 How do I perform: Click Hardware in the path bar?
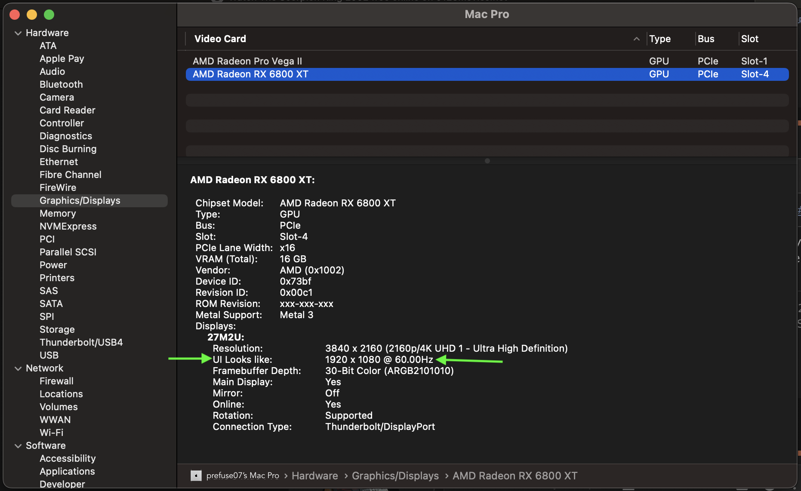coord(314,476)
